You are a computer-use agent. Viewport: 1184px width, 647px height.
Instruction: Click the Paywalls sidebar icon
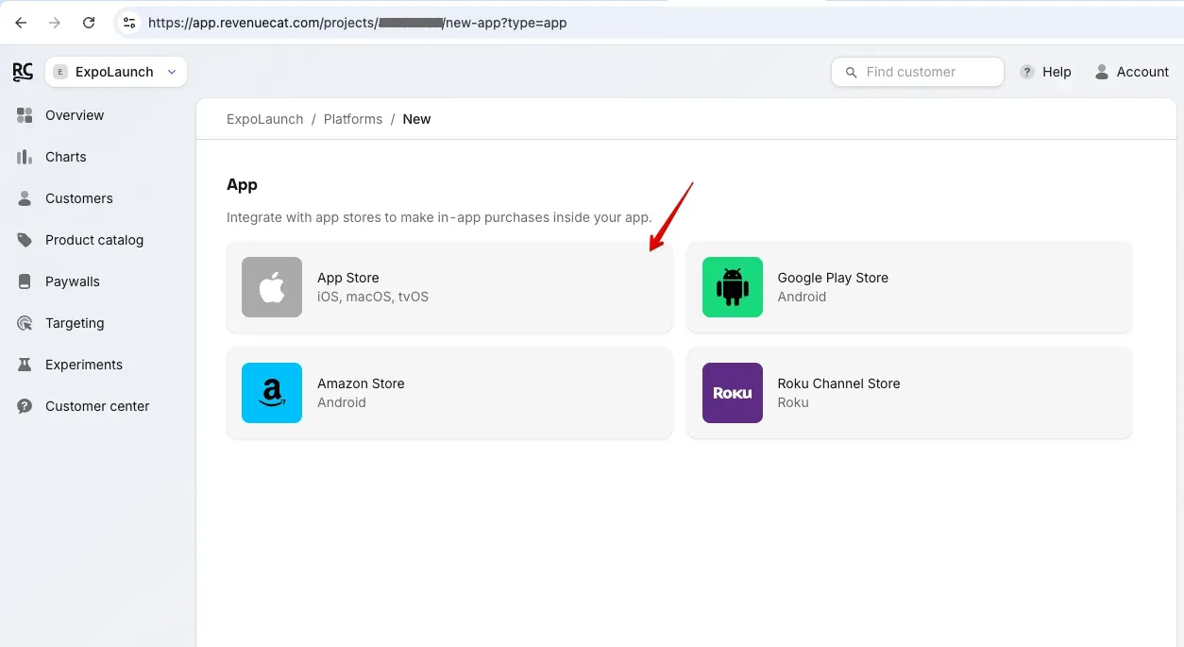pos(25,281)
